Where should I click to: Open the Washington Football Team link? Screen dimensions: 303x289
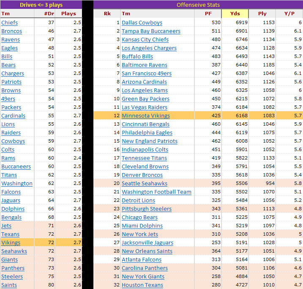point(156,192)
